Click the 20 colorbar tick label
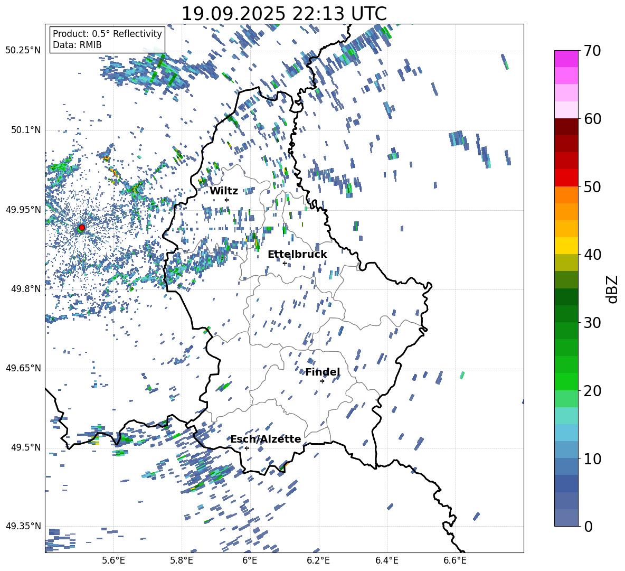This screenshot has width=625, height=571. point(592,391)
